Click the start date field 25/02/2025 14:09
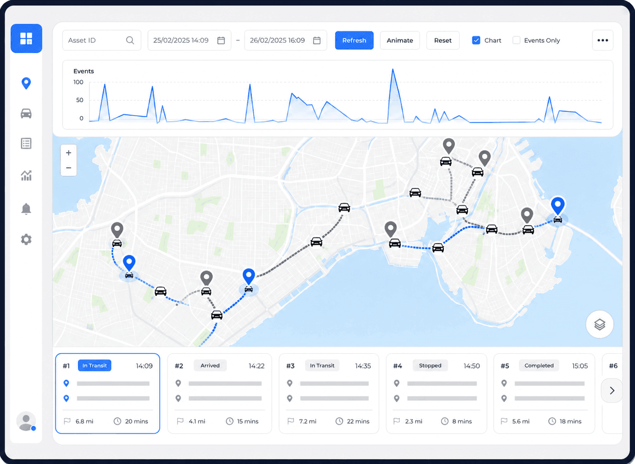This screenshot has height=464, width=635. point(189,40)
